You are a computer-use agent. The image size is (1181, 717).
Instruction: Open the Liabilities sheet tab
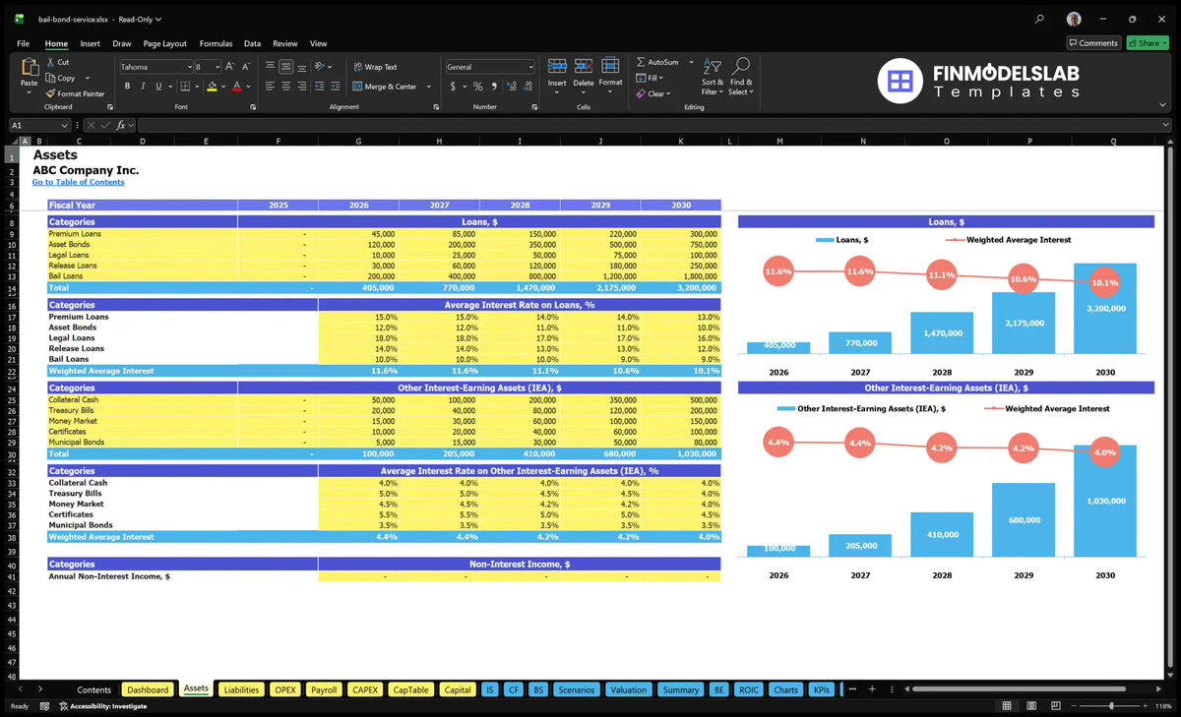coord(241,689)
